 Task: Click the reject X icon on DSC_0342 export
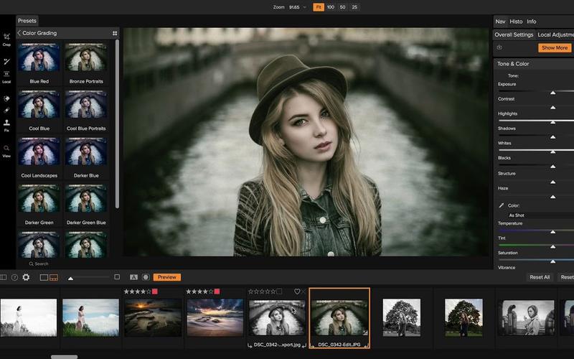(303, 292)
